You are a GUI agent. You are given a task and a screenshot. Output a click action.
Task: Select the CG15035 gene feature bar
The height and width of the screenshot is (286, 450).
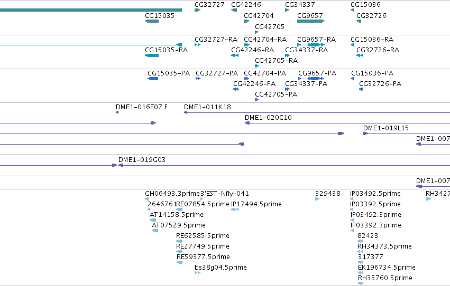coord(152,21)
